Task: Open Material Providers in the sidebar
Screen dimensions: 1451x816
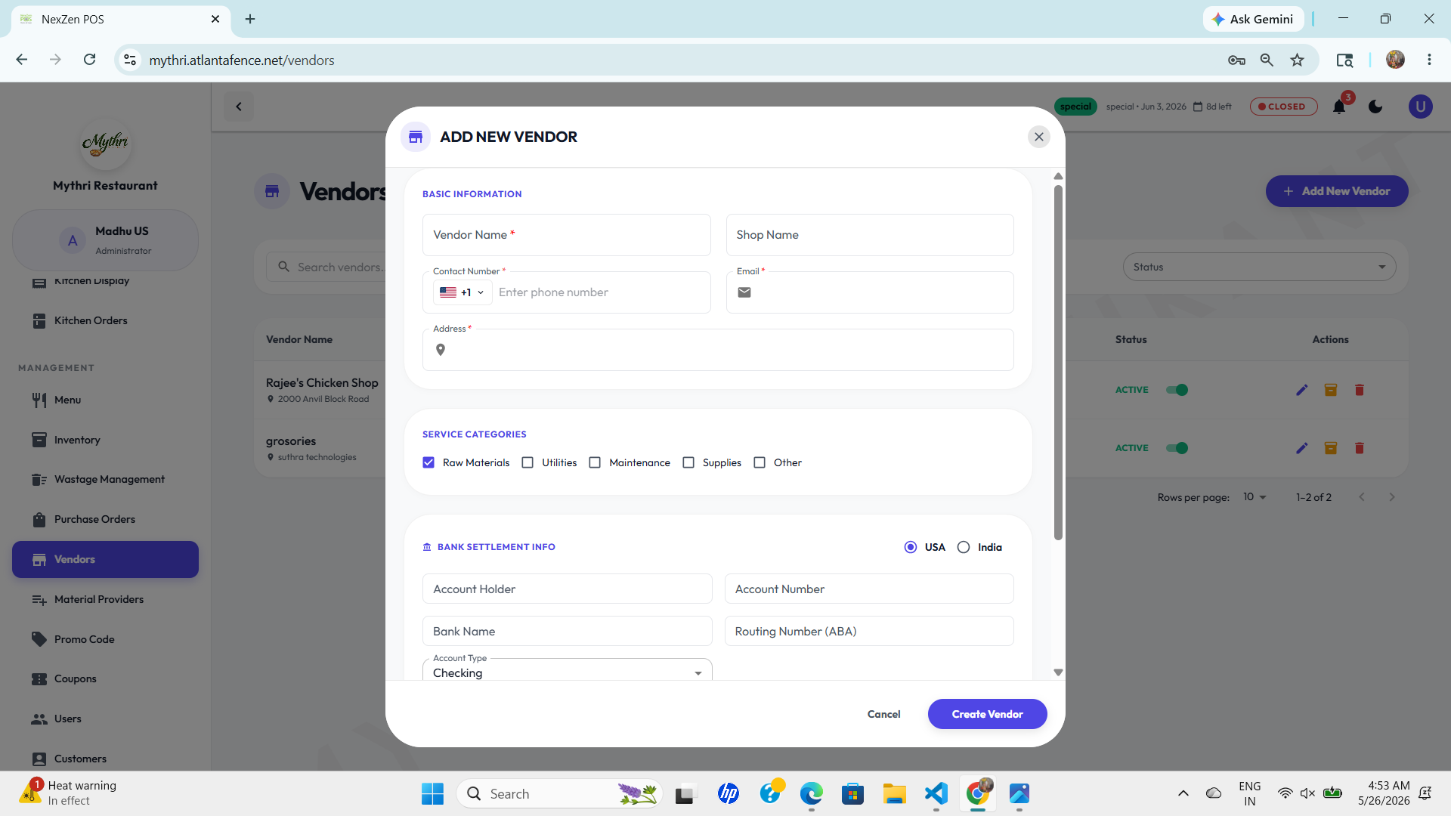Action: [x=105, y=599]
